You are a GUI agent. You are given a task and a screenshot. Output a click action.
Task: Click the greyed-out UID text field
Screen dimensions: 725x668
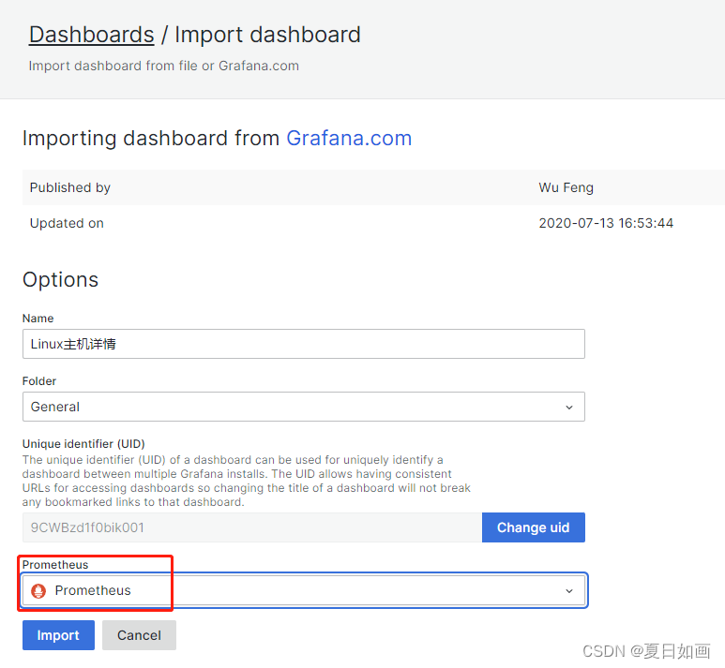pos(251,527)
